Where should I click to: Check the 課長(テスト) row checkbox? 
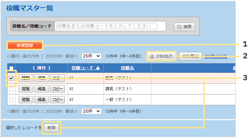[x=11, y=89]
